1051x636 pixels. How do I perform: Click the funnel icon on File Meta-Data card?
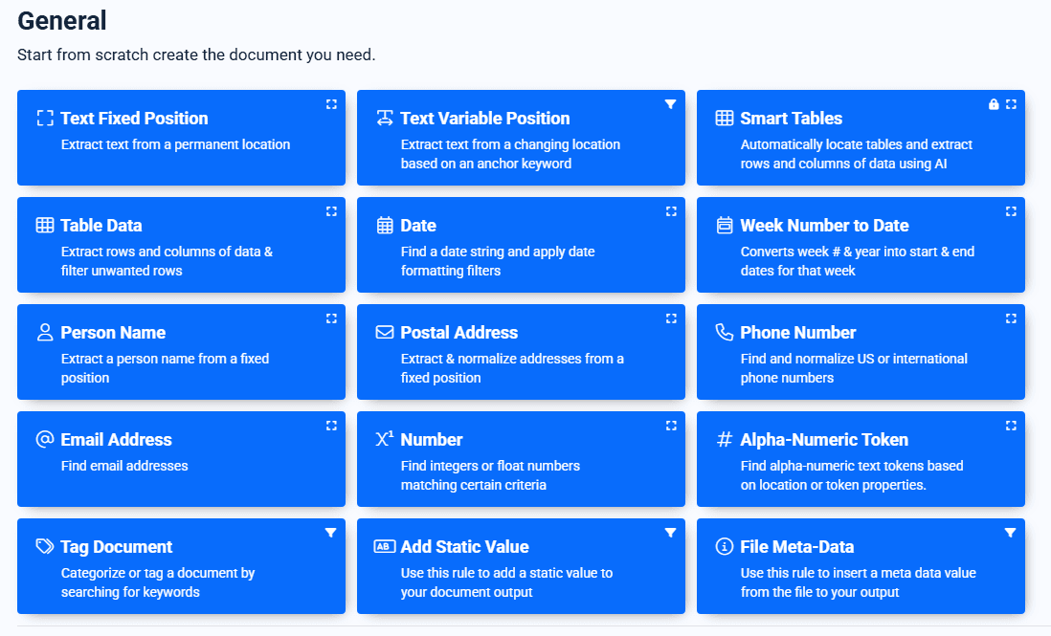(x=1011, y=533)
